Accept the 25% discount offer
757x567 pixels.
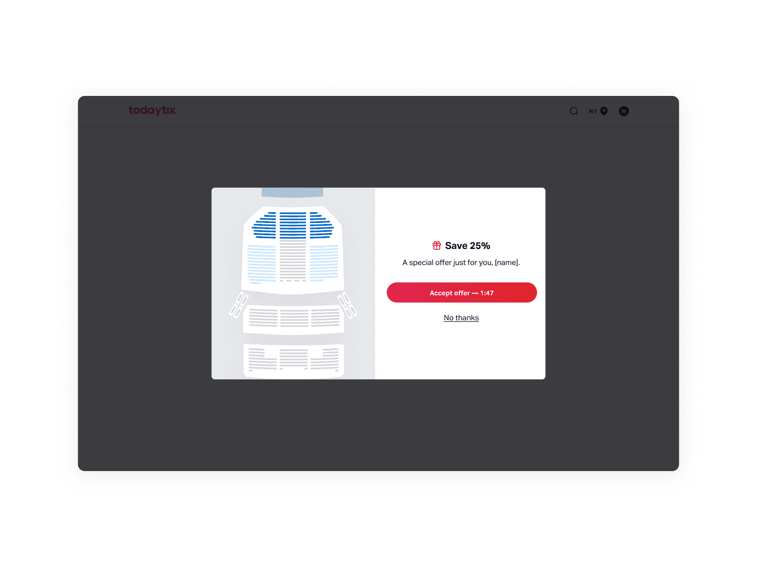click(x=461, y=292)
